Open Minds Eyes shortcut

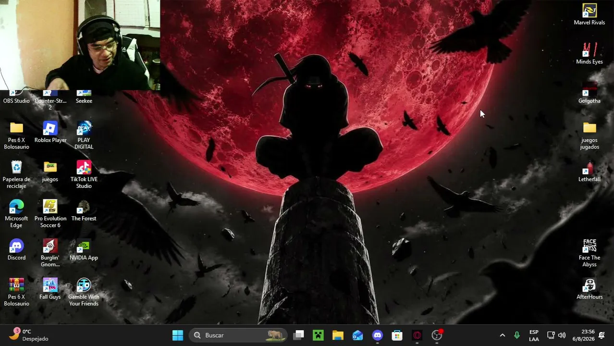click(x=589, y=54)
